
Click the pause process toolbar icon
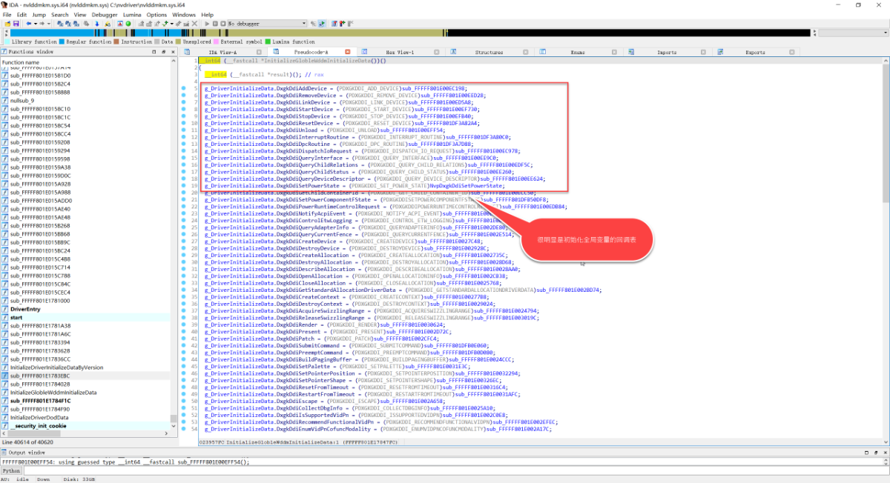click(x=215, y=24)
